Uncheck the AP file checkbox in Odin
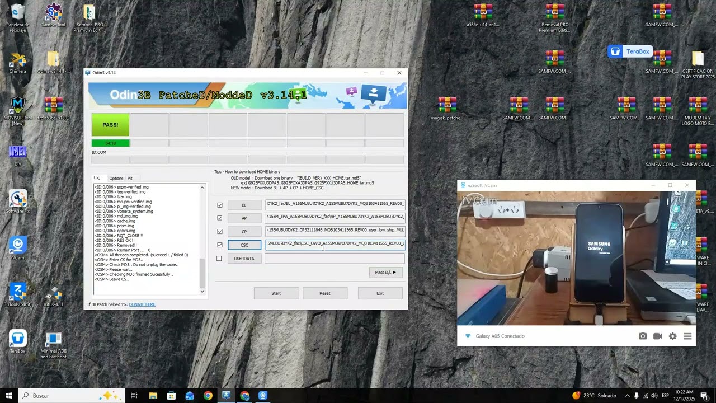Screen dimensions: 716x403 point(219,218)
